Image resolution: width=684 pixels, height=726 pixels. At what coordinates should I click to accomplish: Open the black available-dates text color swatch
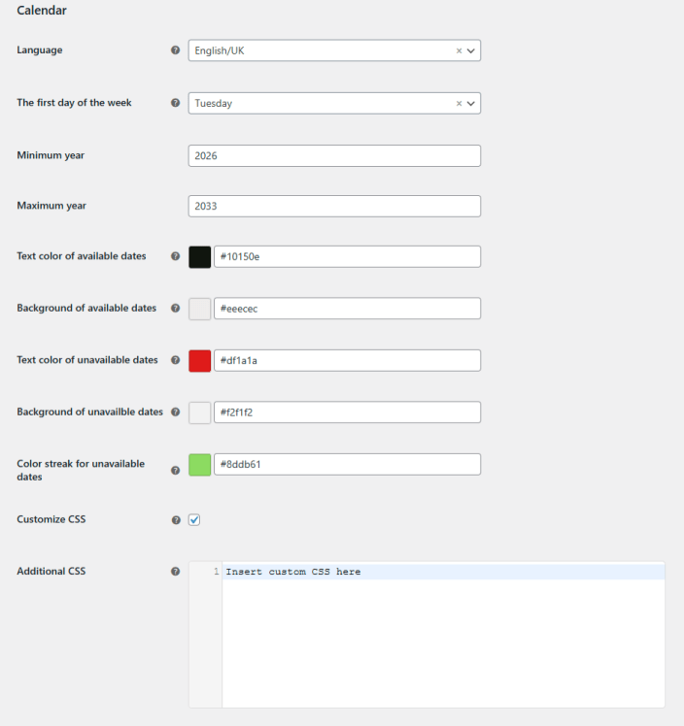(x=199, y=256)
